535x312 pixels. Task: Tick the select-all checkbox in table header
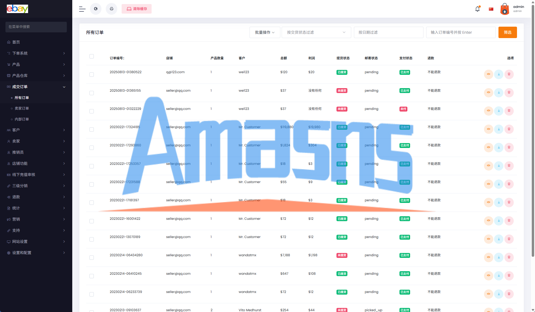tap(92, 56)
